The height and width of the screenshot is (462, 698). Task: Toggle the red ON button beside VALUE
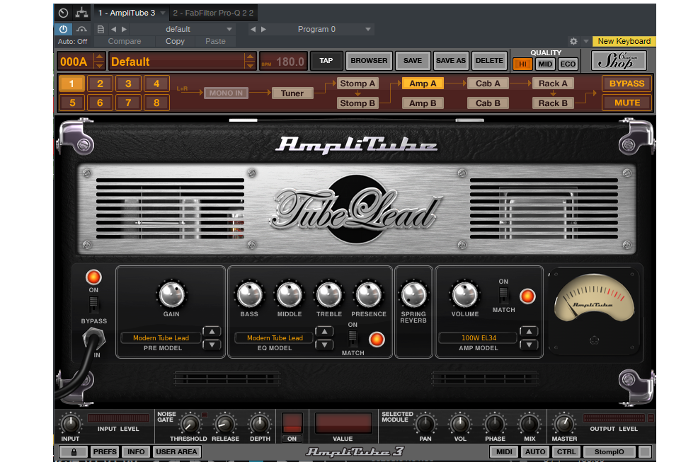292,423
